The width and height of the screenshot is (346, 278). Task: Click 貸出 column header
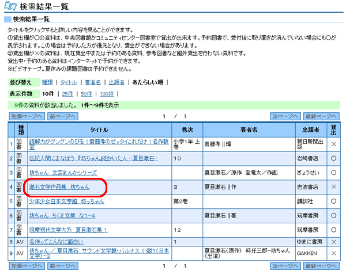click(334, 130)
